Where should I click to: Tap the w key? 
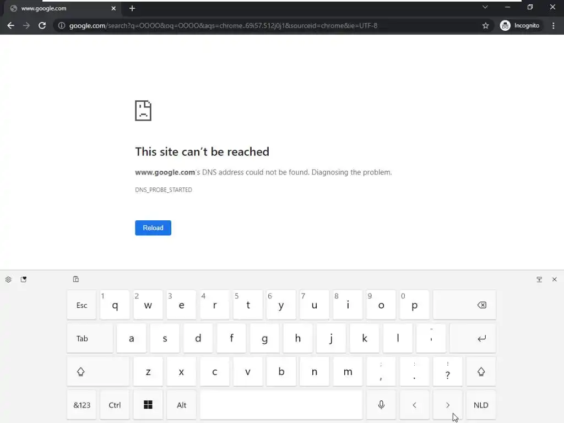[x=148, y=305]
